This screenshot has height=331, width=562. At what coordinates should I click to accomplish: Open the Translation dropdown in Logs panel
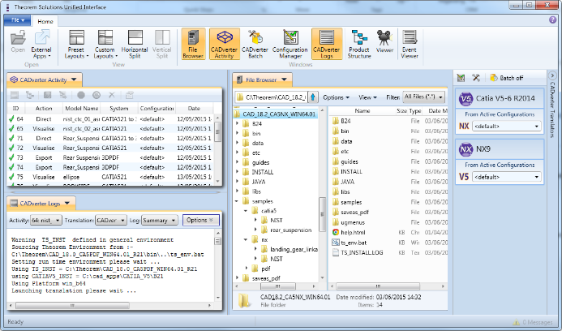pyautogui.click(x=111, y=220)
